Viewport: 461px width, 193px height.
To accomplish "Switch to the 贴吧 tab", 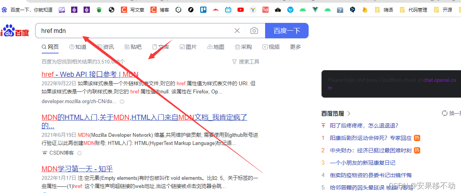I will coord(133,47).
